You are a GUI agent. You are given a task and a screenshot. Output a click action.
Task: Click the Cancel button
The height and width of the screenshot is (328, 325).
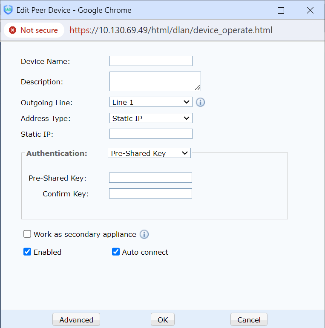(x=249, y=320)
